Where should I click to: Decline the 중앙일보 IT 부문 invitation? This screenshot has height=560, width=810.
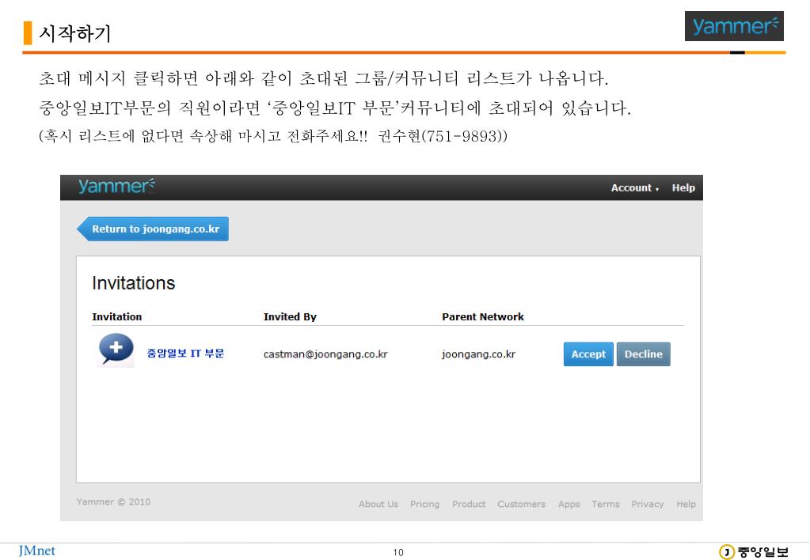tap(644, 354)
